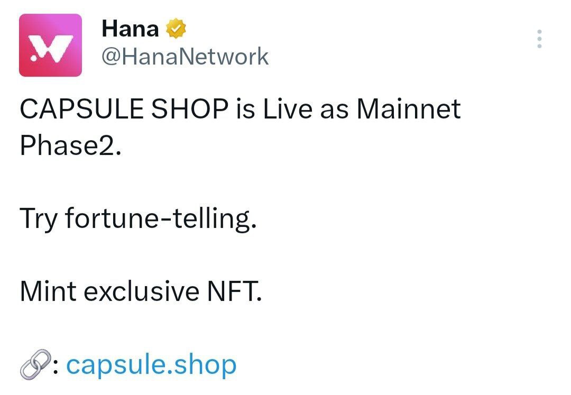Open the Hana pink profile avatar
Screen dimensions: 571x395
(x=50, y=45)
